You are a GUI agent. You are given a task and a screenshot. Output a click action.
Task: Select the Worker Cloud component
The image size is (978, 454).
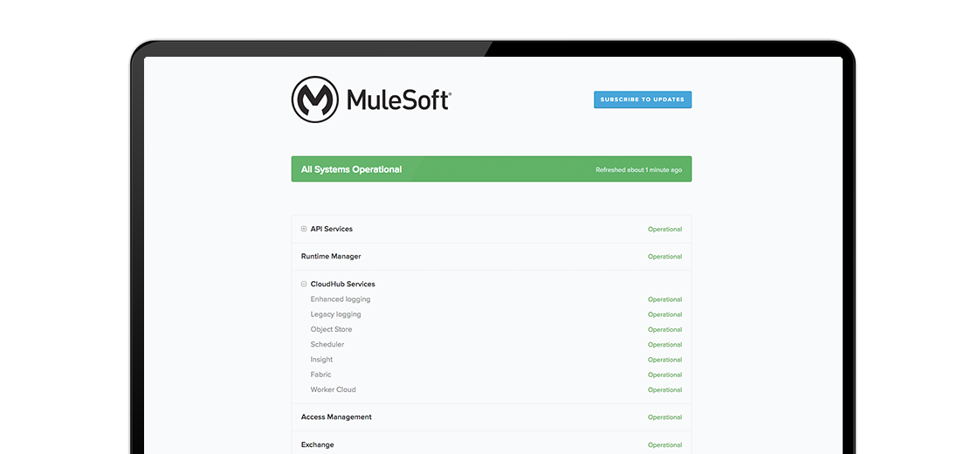pos(333,389)
